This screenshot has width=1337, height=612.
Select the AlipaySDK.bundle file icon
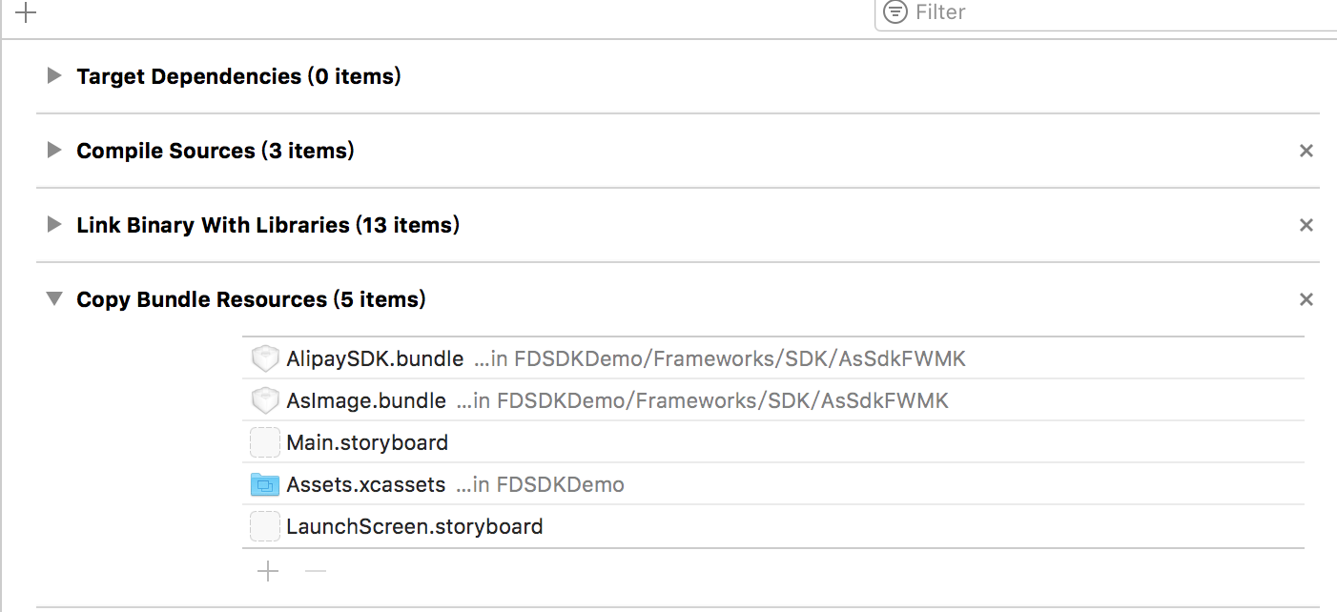[264, 359]
